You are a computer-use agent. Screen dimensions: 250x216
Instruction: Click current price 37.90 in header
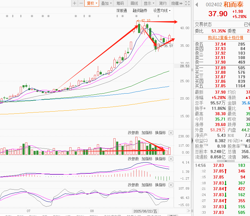pyautogui.click(x=218, y=14)
